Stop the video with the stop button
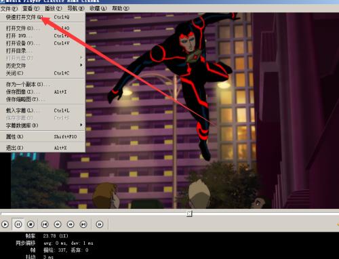The height and width of the screenshot is (259, 339). click(31, 224)
